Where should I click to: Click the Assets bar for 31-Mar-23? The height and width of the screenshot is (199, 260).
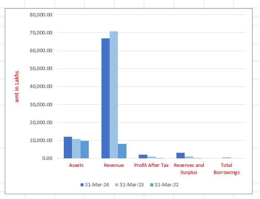point(76,149)
